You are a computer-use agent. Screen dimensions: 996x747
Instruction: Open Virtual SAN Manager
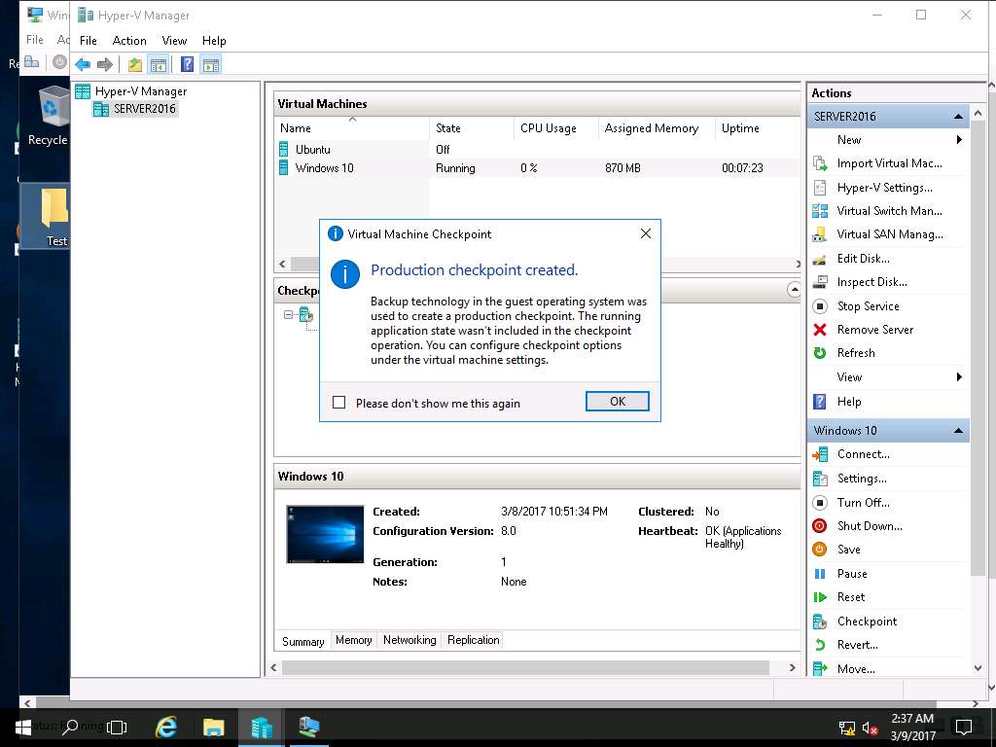(x=889, y=234)
